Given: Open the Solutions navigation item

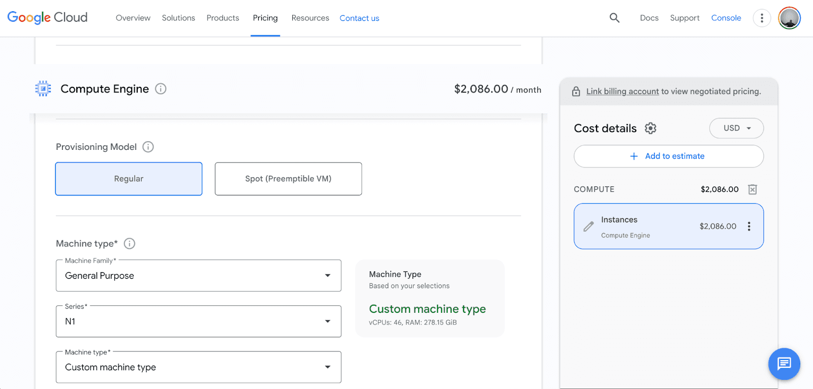Looking at the screenshot, I should click(178, 18).
